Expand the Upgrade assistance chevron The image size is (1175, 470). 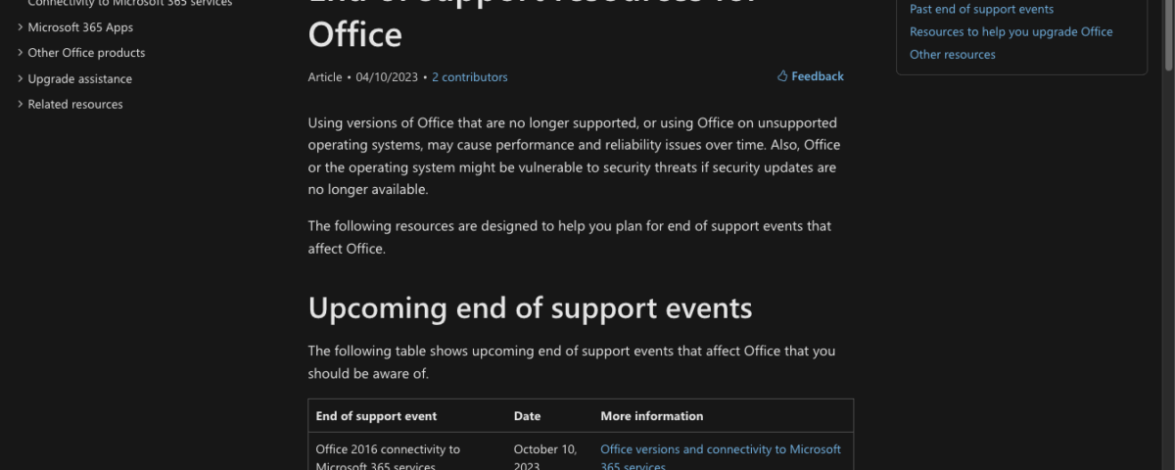coord(21,78)
